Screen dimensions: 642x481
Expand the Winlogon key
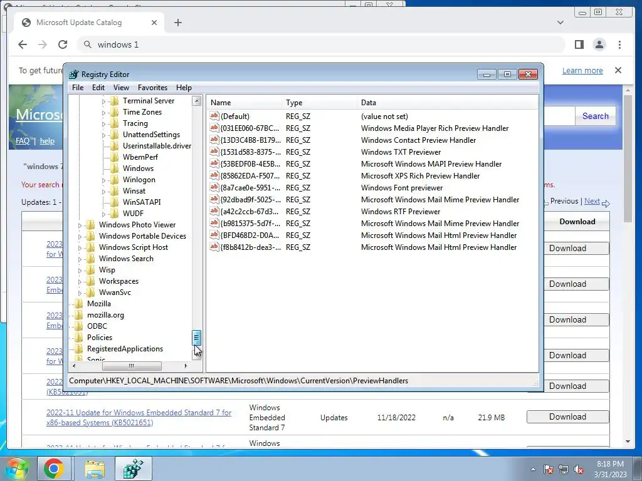(x=103, y=180)
